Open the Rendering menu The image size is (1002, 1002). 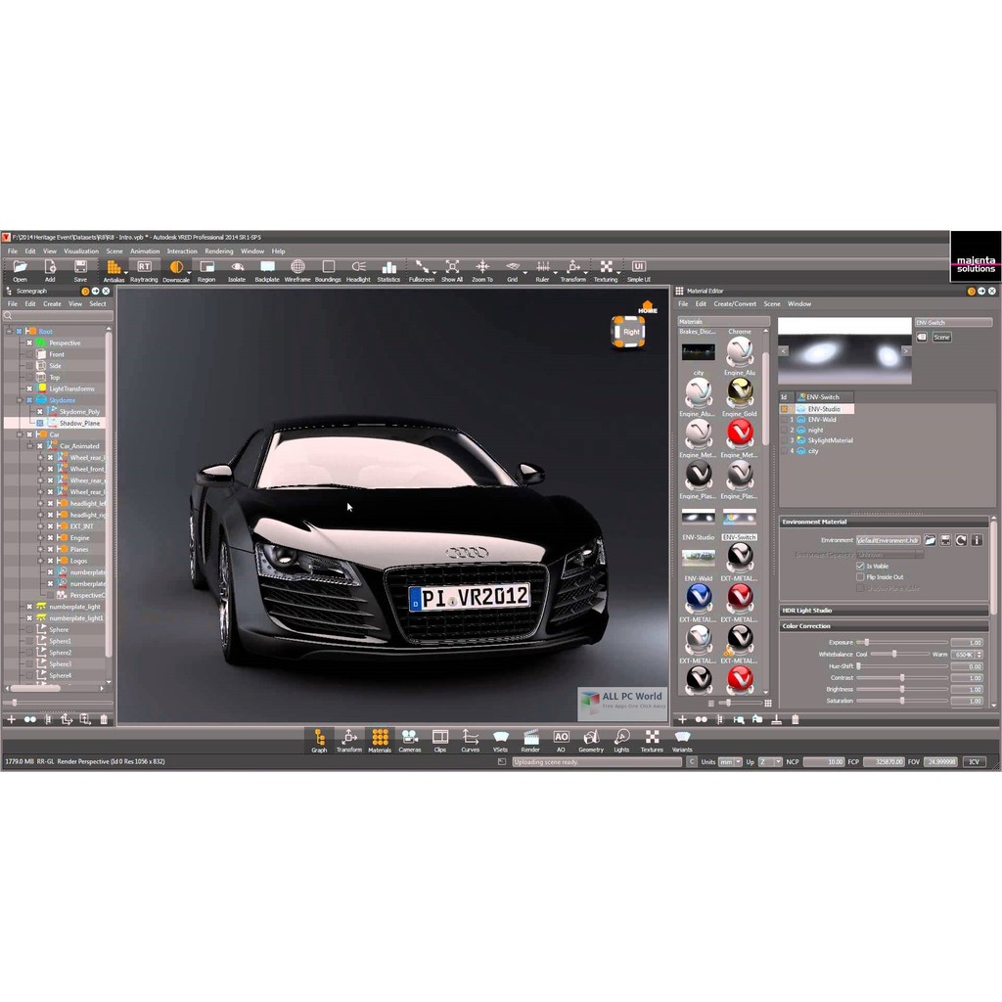tap(219, 251)
